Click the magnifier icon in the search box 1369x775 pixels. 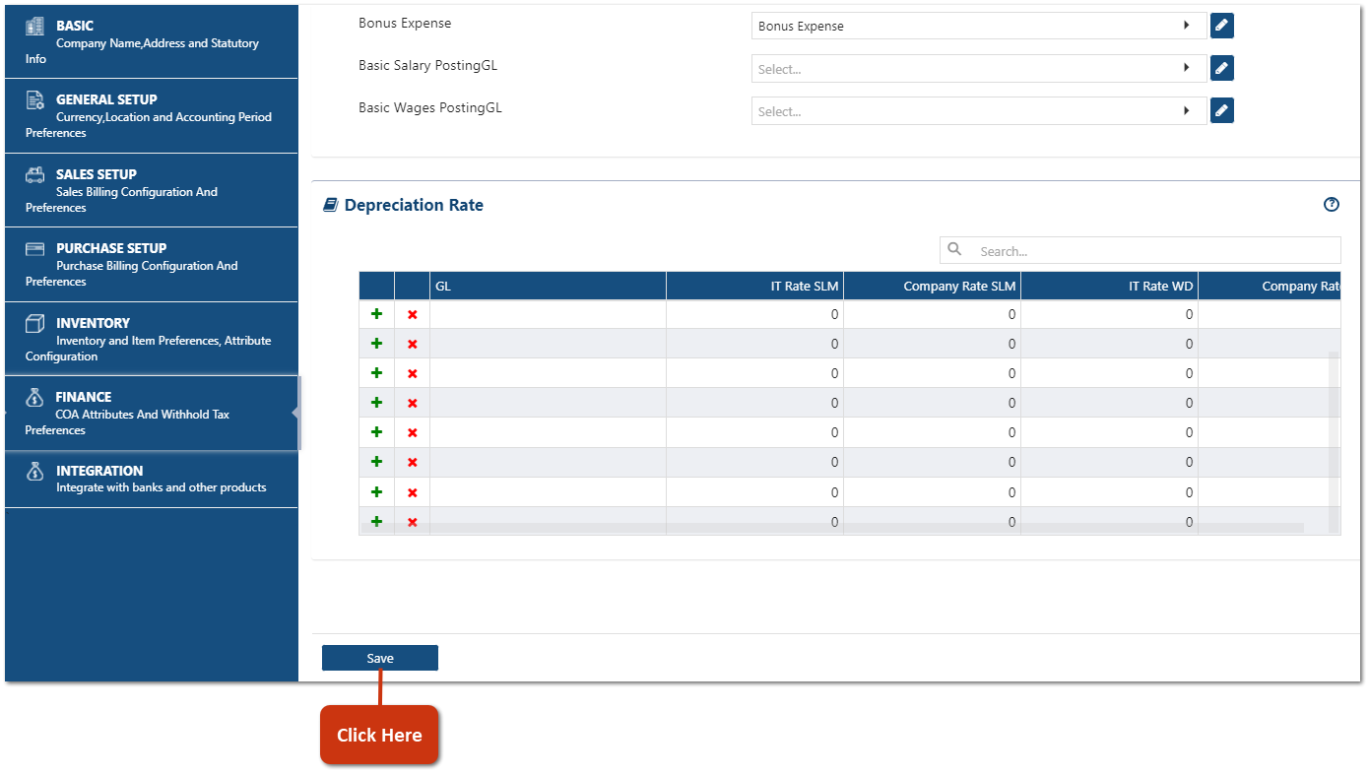tap(954, 250)
